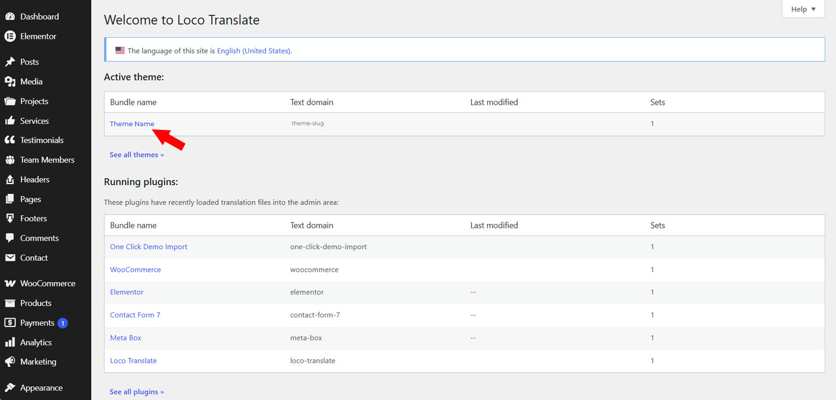Click the Products box icon
The image size is (836, 400).
10,303
